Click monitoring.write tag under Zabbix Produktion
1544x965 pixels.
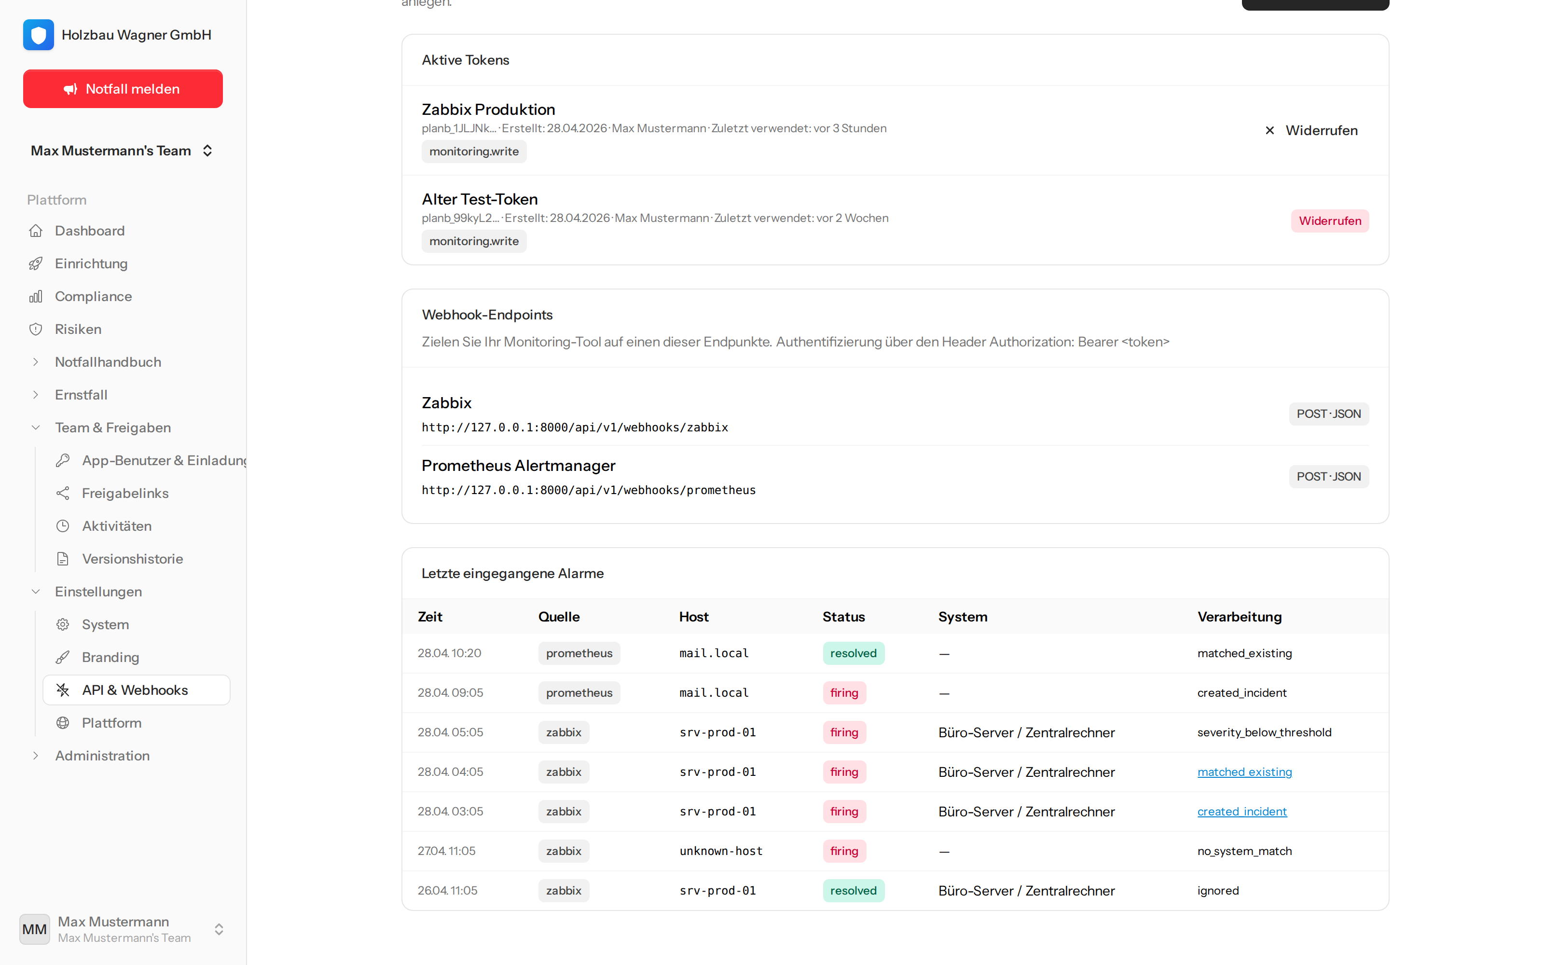point(473,151)
